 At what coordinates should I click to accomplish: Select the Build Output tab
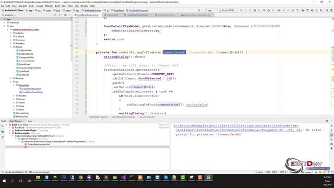click(x=16, y=121)
